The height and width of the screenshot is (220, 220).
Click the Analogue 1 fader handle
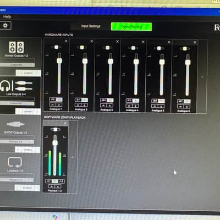coord(59,61)
